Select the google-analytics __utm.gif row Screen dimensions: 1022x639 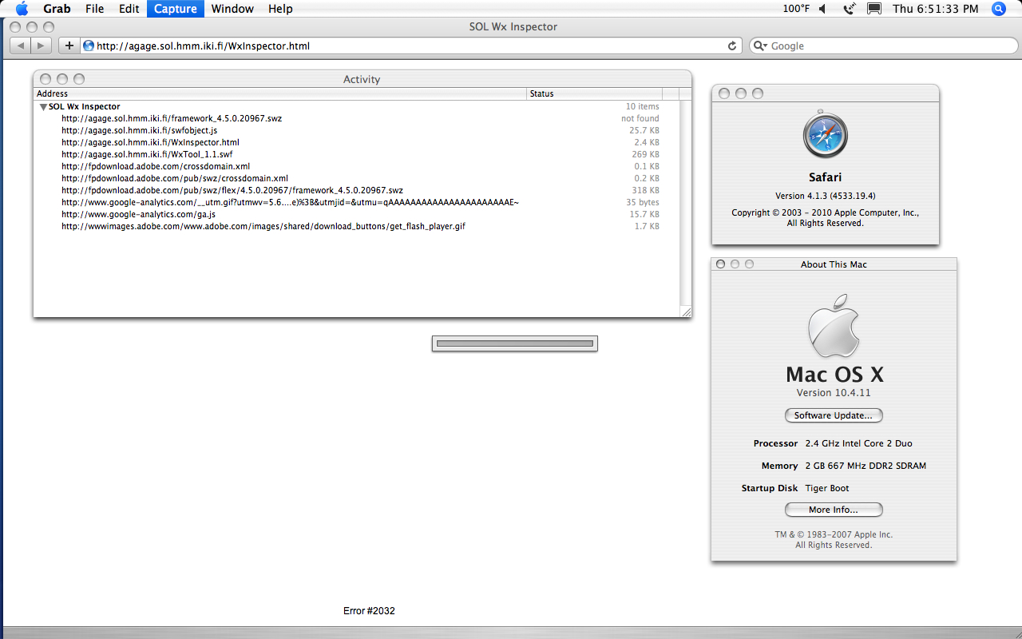(356, 202)
